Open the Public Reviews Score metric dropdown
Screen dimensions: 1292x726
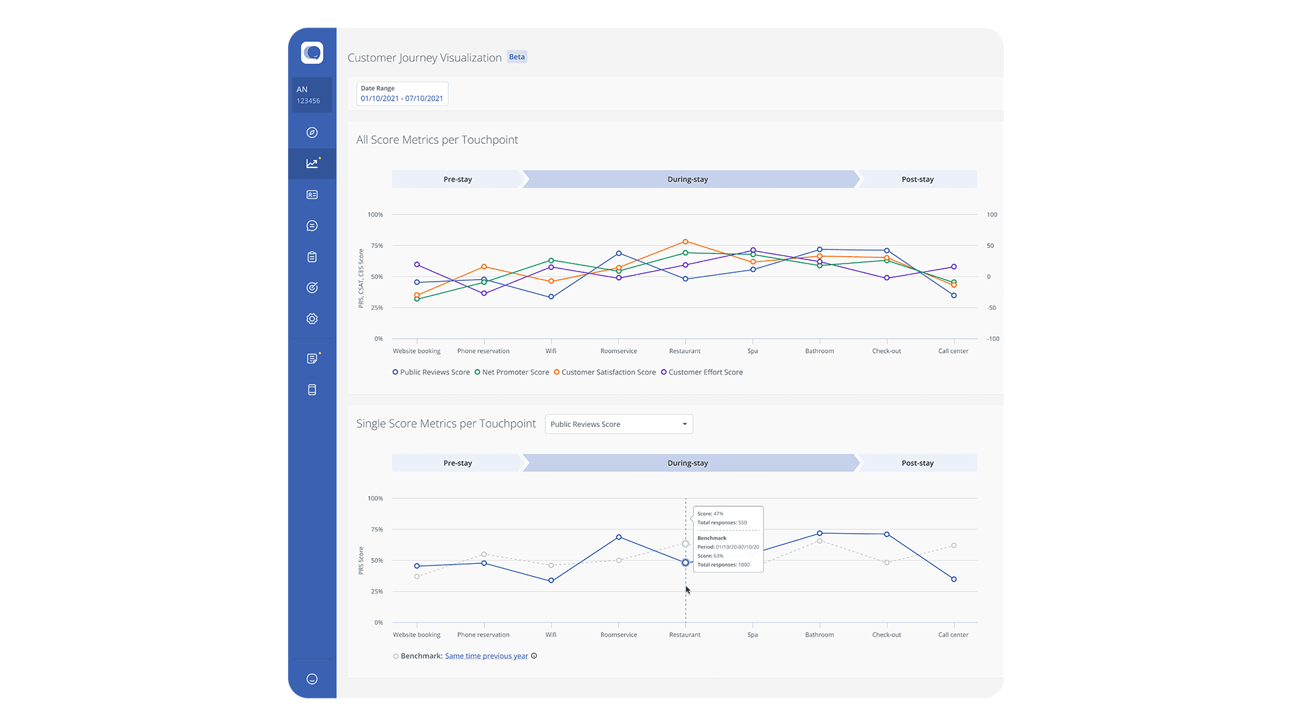click(x=618, y=424)
